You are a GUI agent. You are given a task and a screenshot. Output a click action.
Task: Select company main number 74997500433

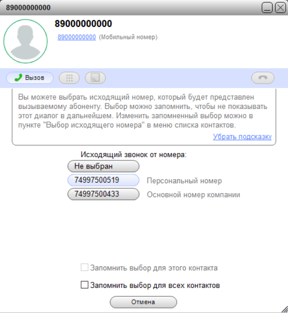(103, 194)
